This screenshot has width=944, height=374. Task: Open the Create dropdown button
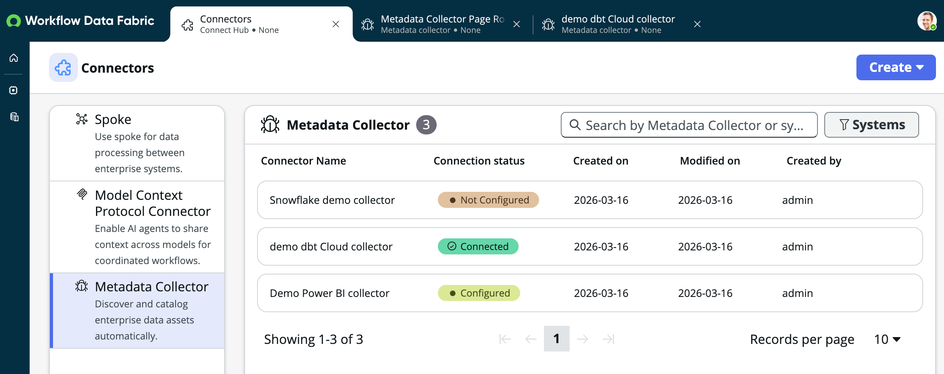(x=896, y=67)
